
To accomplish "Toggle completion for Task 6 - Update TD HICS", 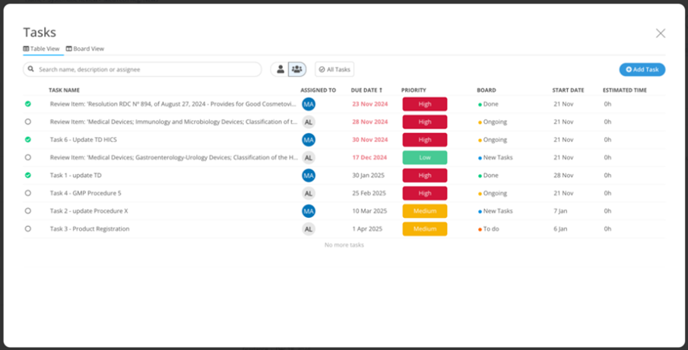I will click(x=28, y=139).
